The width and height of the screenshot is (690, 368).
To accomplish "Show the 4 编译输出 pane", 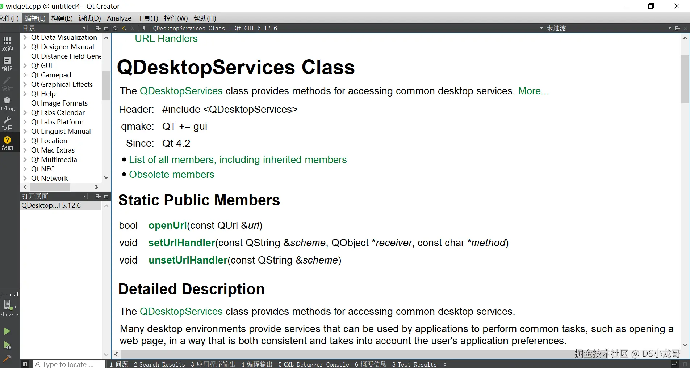I will (257, 364).
